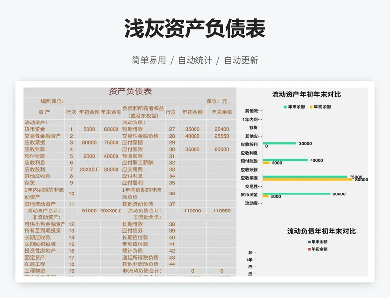Click red 年初余额 legend in 流动负债 chart
Screen dimensions: 390x298
point(318,249)
